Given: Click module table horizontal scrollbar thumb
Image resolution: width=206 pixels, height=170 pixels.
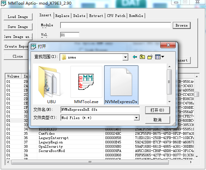Looking at the screenshot, I should (90, 162).
